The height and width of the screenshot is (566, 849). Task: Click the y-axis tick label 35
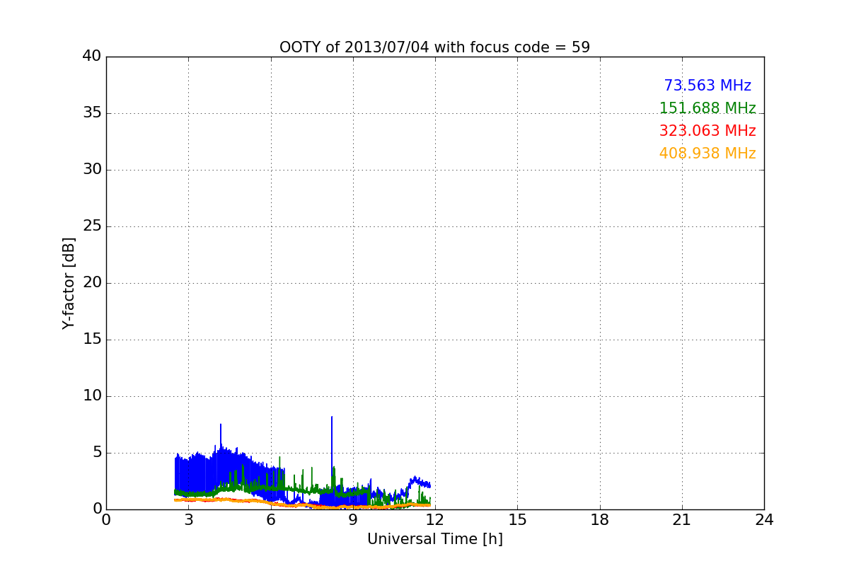[92, 113]
